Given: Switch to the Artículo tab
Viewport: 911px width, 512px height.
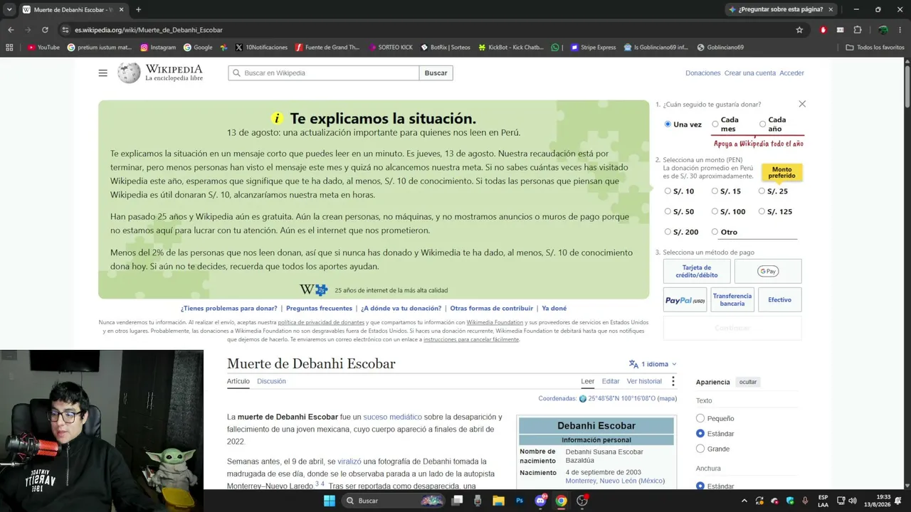Looking at the screenshot, I should [238, 381].
